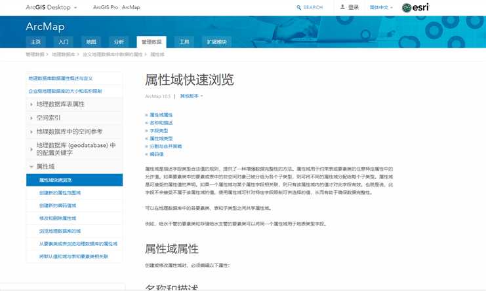Open the 简体中文 language dropdown
486x291 pixels.
click(381, 7)
